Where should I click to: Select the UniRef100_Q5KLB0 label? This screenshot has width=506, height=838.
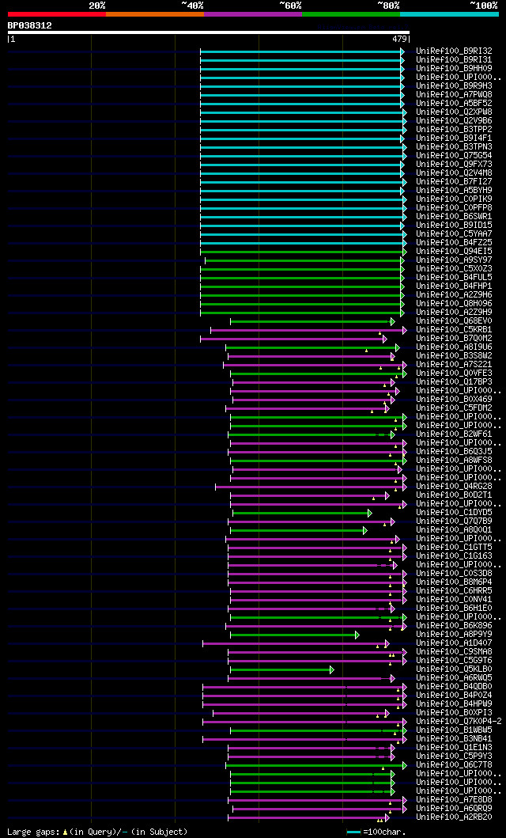(455, 669)
